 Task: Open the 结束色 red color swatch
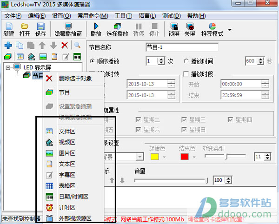(x=185, y=157)
